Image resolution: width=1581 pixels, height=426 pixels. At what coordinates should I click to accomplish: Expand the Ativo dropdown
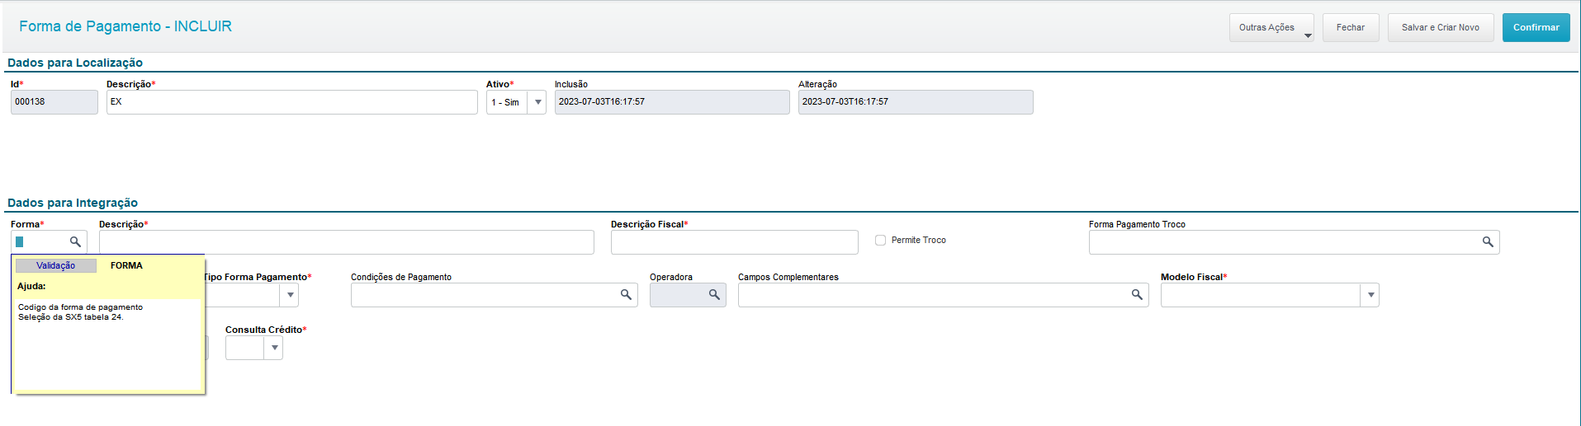coord(537,102)
